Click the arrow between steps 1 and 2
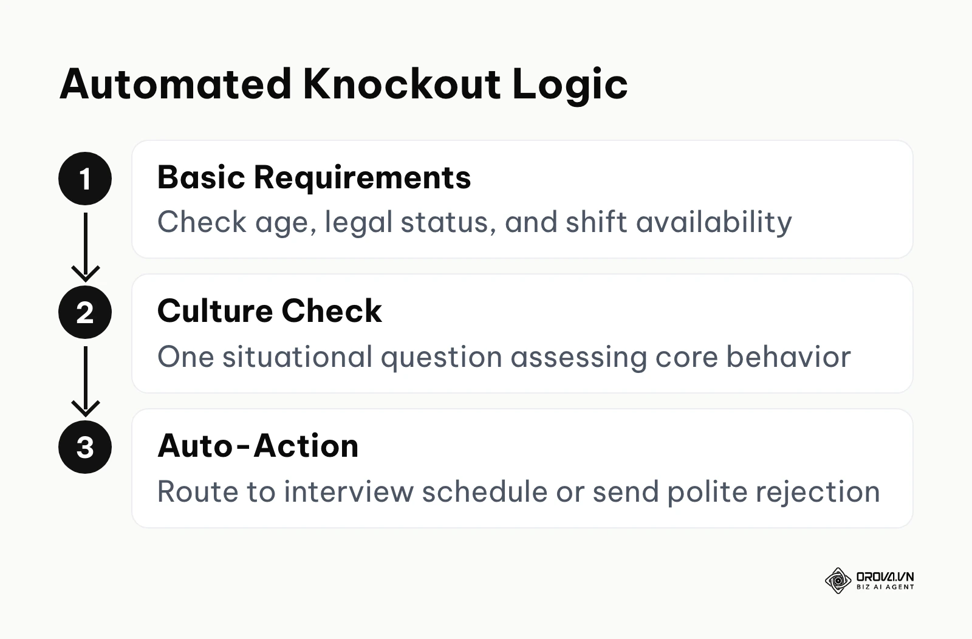This screenshot has height=639, width=972. click(85, 246)
